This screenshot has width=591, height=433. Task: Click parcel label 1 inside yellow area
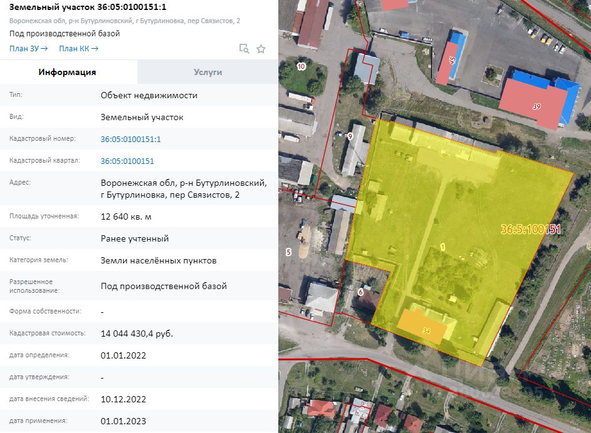(x=443, y=247)
